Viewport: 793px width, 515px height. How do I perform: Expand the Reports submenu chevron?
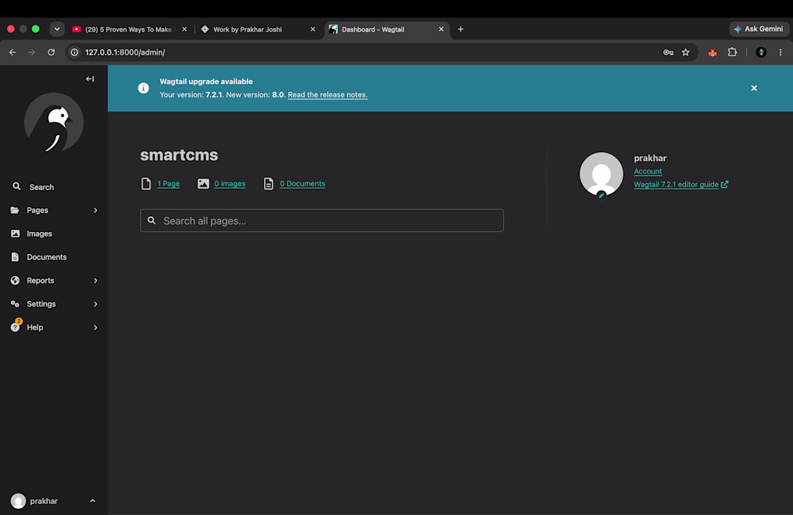pos(96,280)
